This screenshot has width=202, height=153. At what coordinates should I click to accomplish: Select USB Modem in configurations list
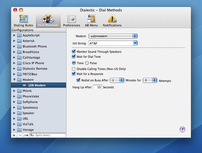pos(37,85)
